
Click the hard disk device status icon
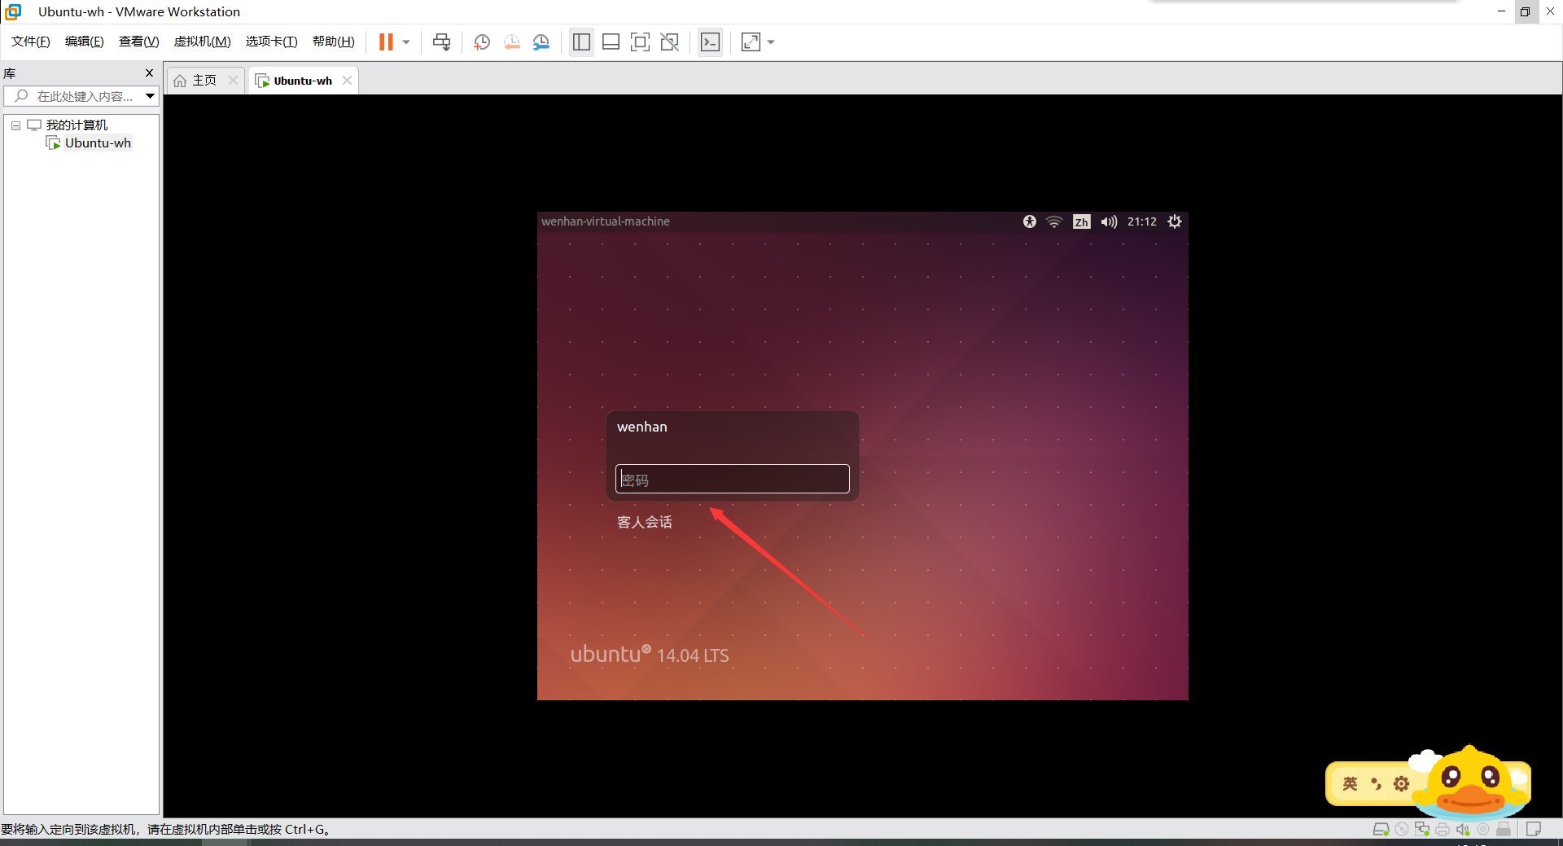coord(1381,830)
